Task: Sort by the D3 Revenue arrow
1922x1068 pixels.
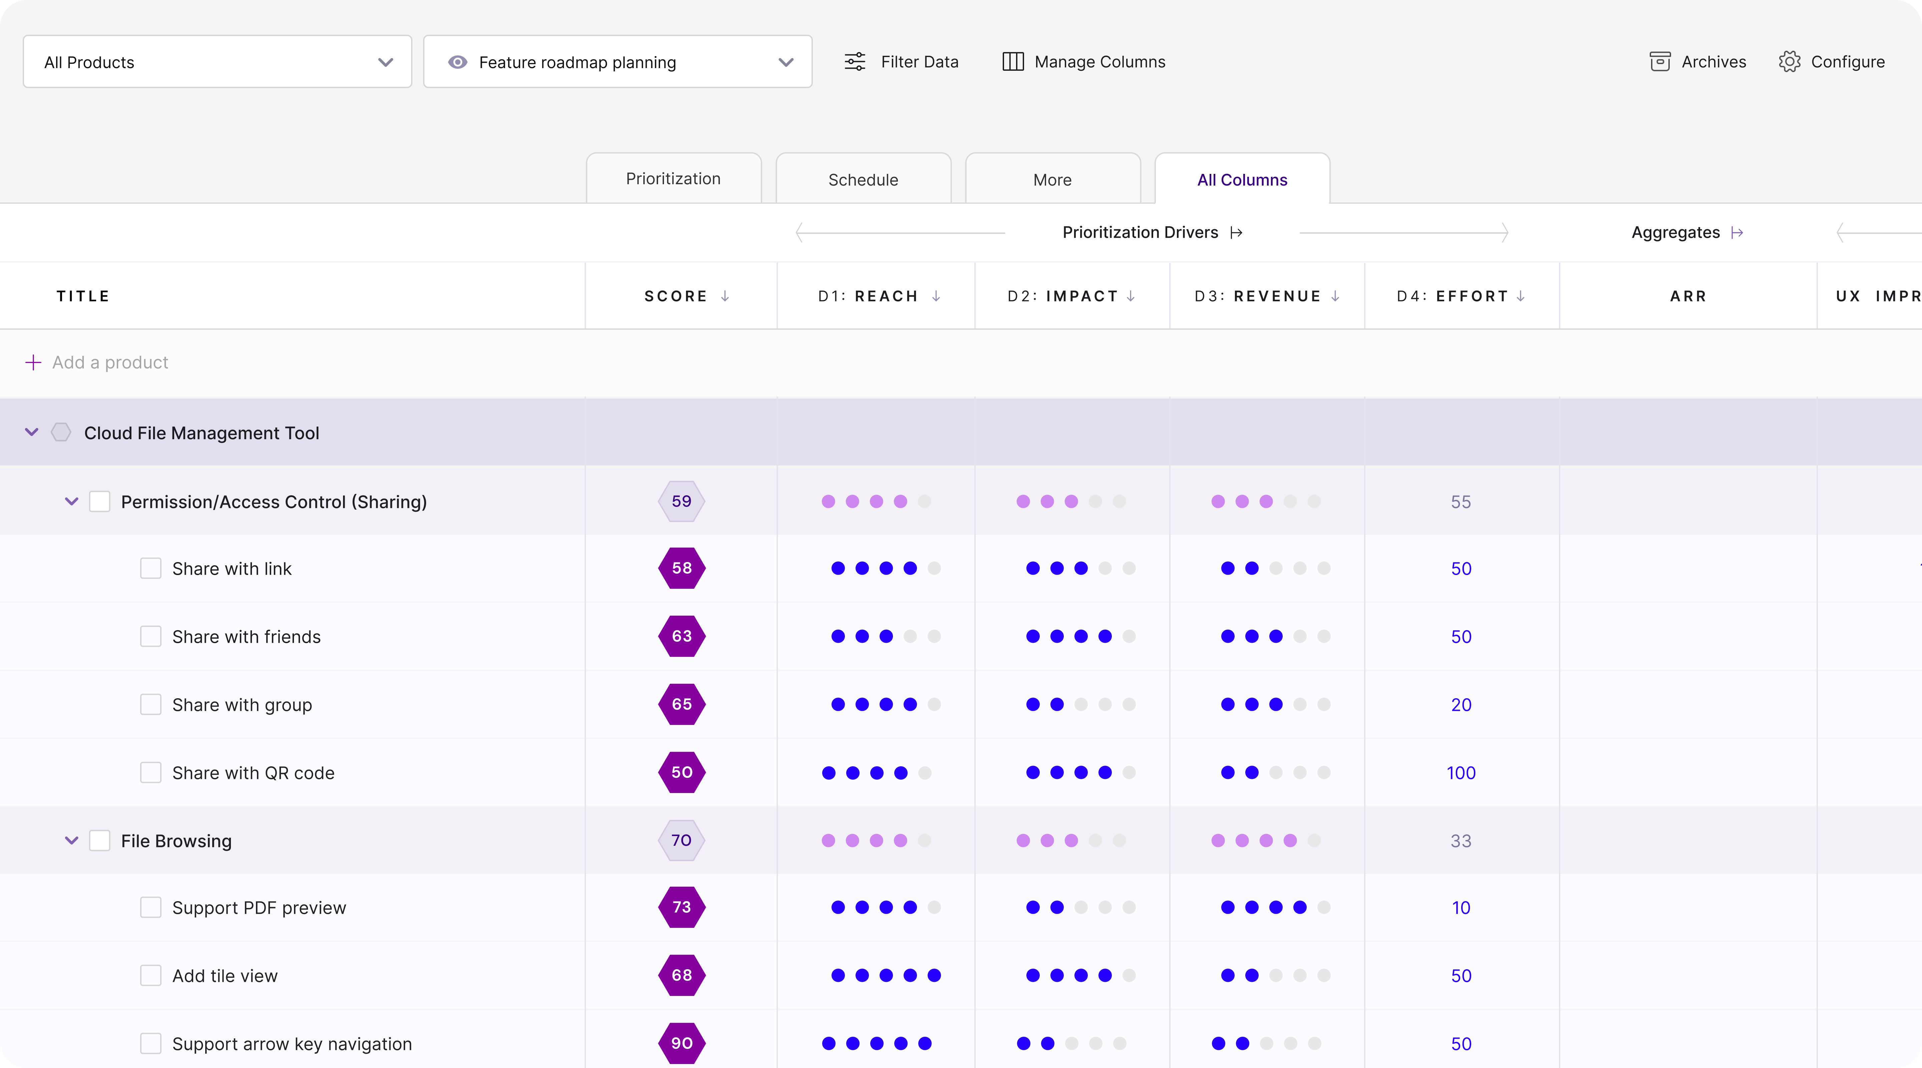Action: click(x=1335, y=296)
